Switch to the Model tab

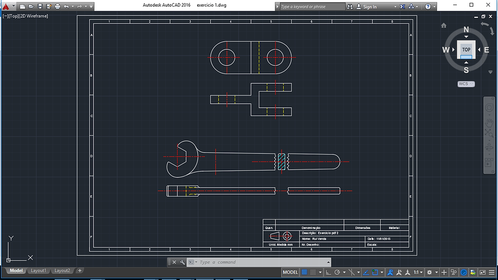point(16,270)
